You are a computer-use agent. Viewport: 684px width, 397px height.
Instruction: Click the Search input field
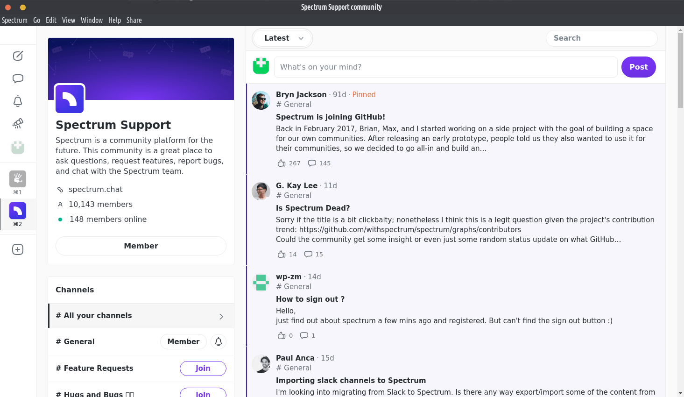point(601,38)
